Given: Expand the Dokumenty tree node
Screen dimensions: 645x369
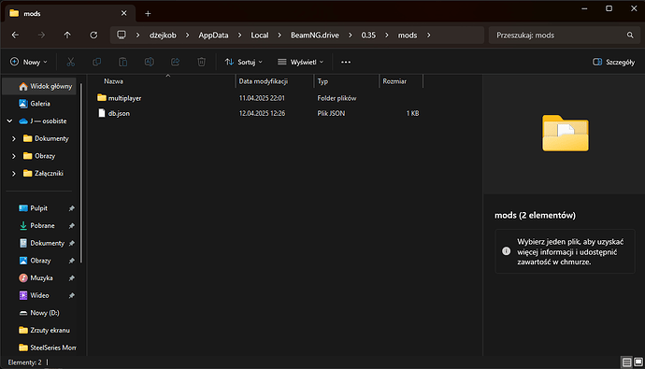Looking at the screenshot, I should tap(14, 139).
